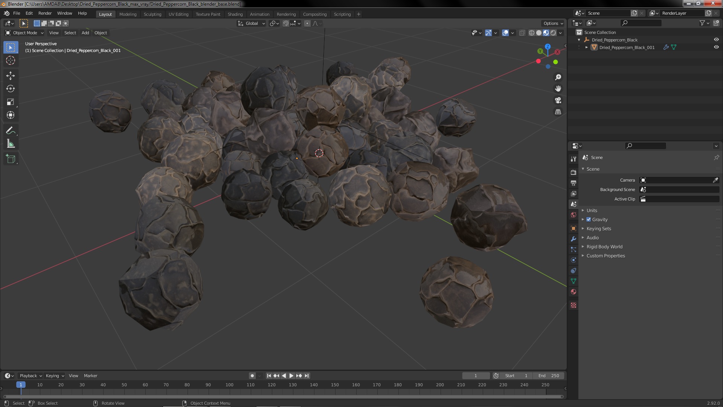Screen dimensions: 723x407
Task: Enable auto keying record button
Action: (x=252, y=376)
